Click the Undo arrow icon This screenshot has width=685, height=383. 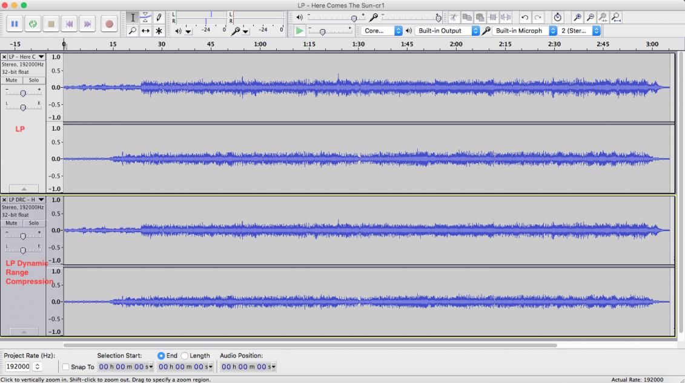[525, 18]
